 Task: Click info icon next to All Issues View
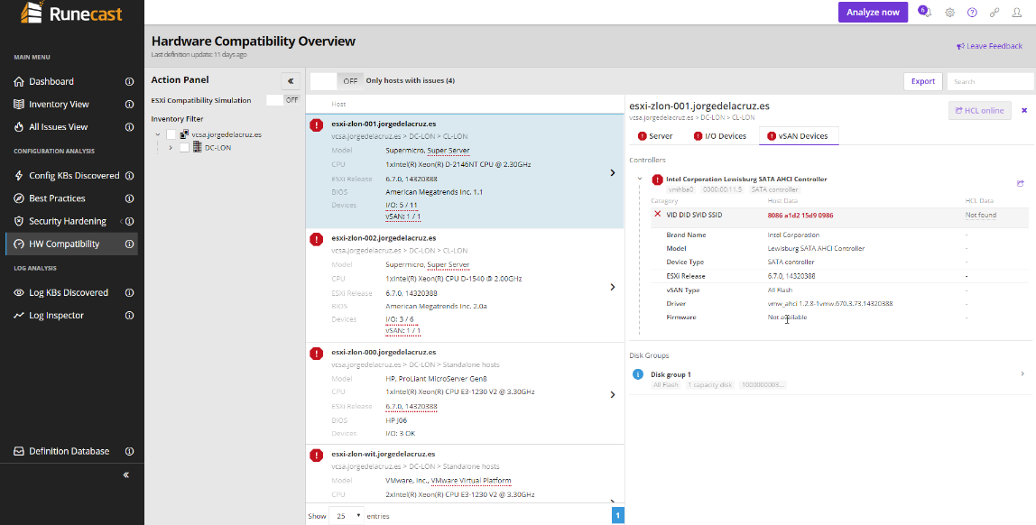tap(130, 127)
